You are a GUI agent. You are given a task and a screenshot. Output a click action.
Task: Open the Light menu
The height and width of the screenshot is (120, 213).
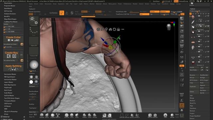click(81, 4)
